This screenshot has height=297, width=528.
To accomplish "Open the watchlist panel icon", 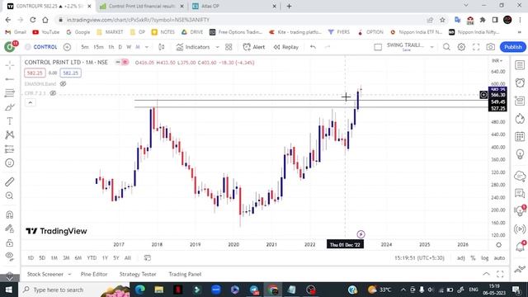I will pyautogui.click(x=520, y=65).
